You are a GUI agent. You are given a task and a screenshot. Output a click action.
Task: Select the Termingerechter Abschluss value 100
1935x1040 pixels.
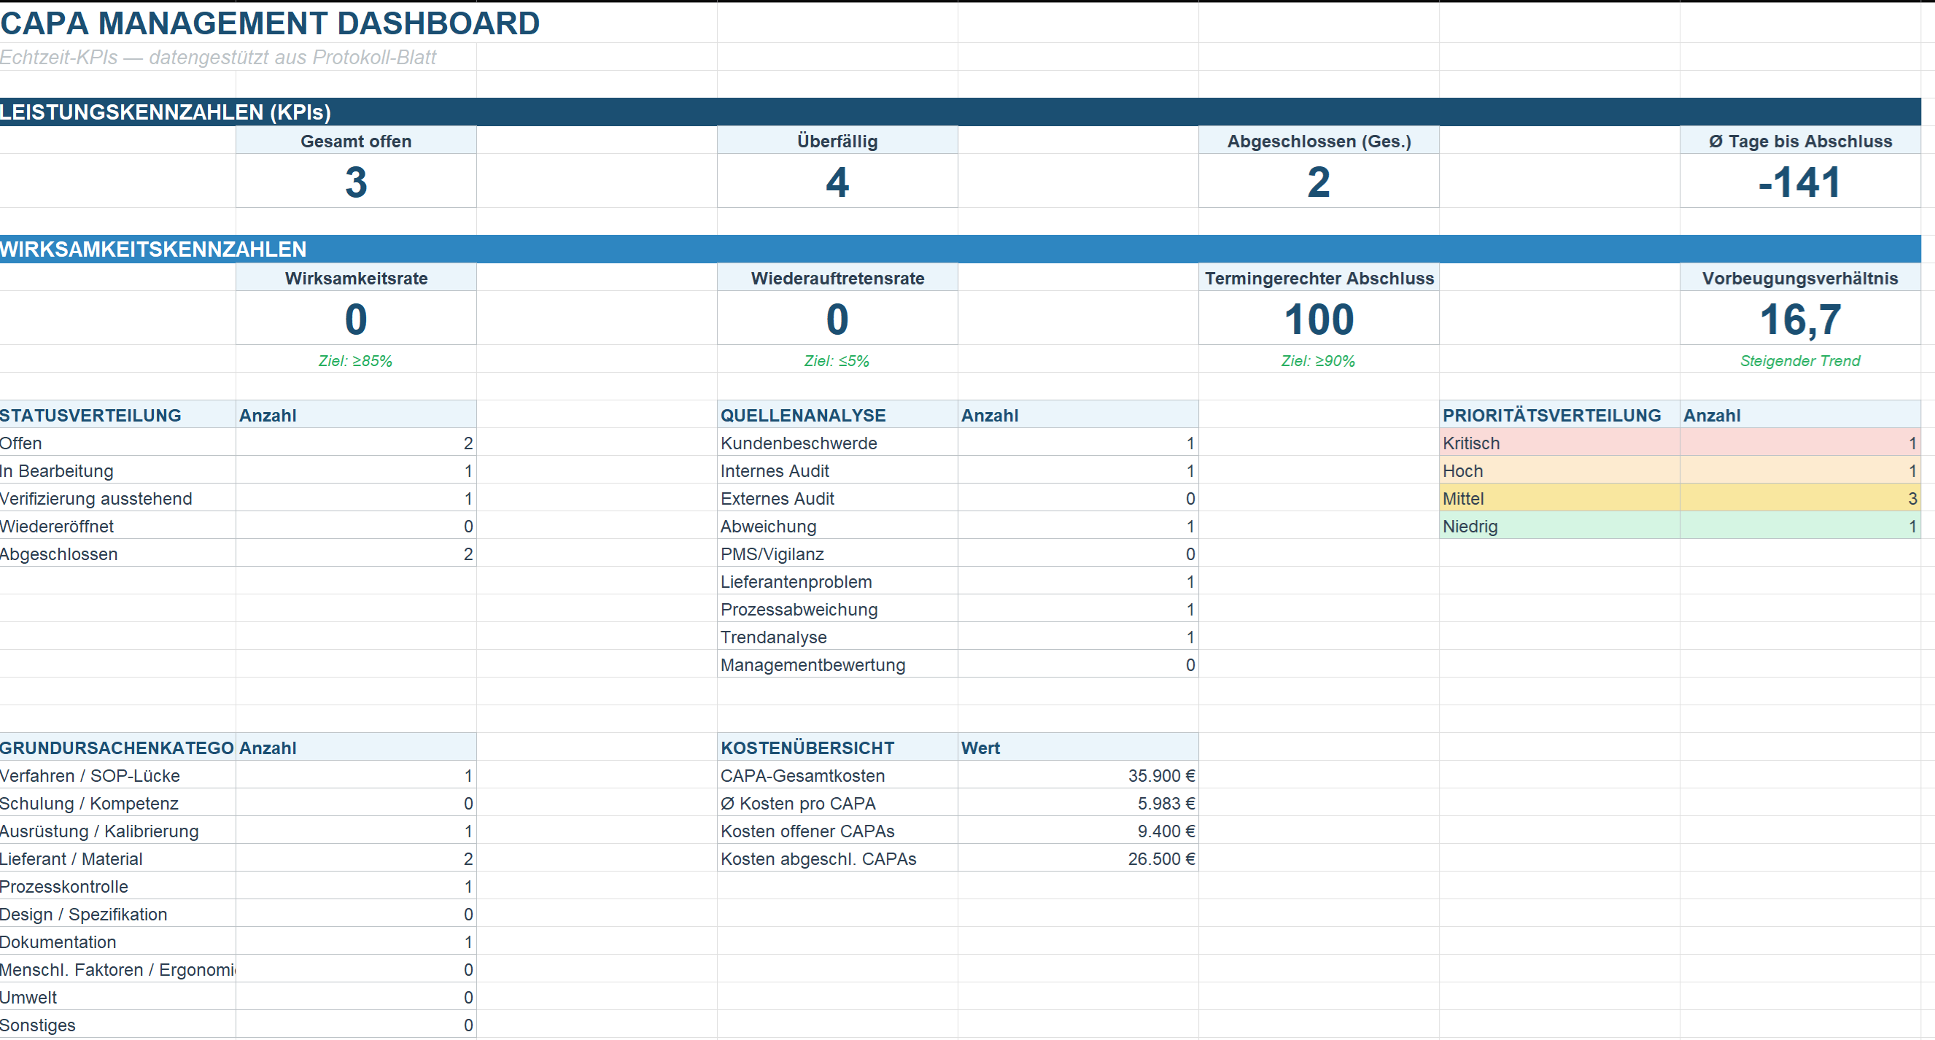pyautogui.click(x=1318, y=319)
